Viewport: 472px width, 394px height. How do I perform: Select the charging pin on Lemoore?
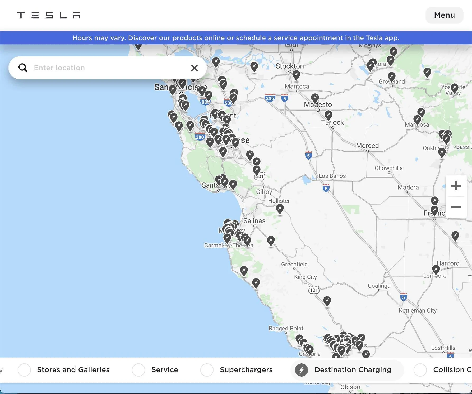click(x=436, y=270)
